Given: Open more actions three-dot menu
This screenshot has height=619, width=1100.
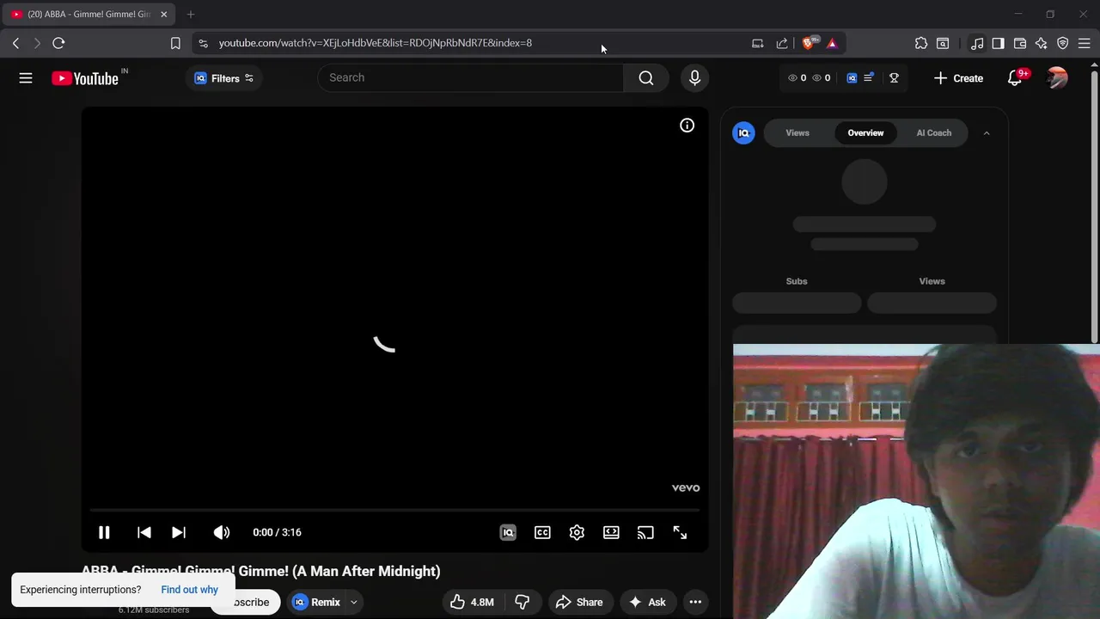Looking at the screenshot, I should [x=695, y=602].
